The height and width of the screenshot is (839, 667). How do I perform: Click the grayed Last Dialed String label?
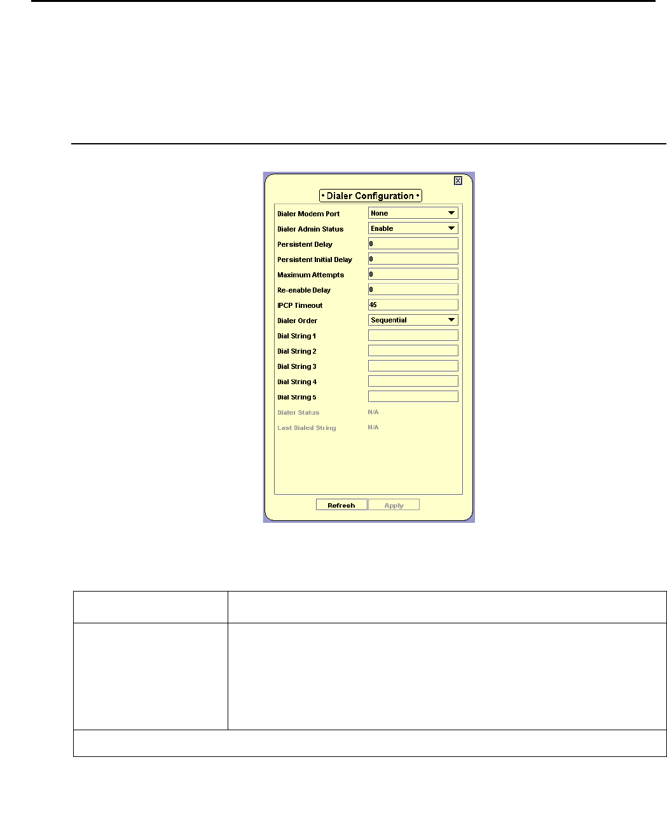click(x=306, y=427)
